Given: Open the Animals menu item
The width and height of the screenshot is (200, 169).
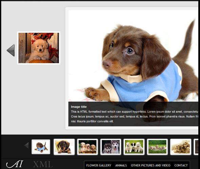Looking at the screenshot, I should point(121,165).
